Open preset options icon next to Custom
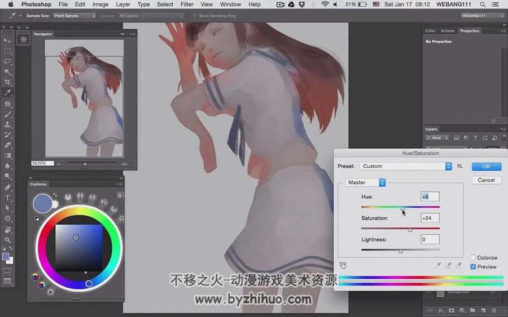This screenshot has height=317, width=508. 459,166
